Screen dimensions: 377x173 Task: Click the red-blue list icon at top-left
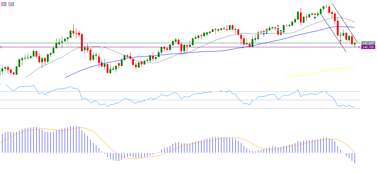tap(3, 4)
